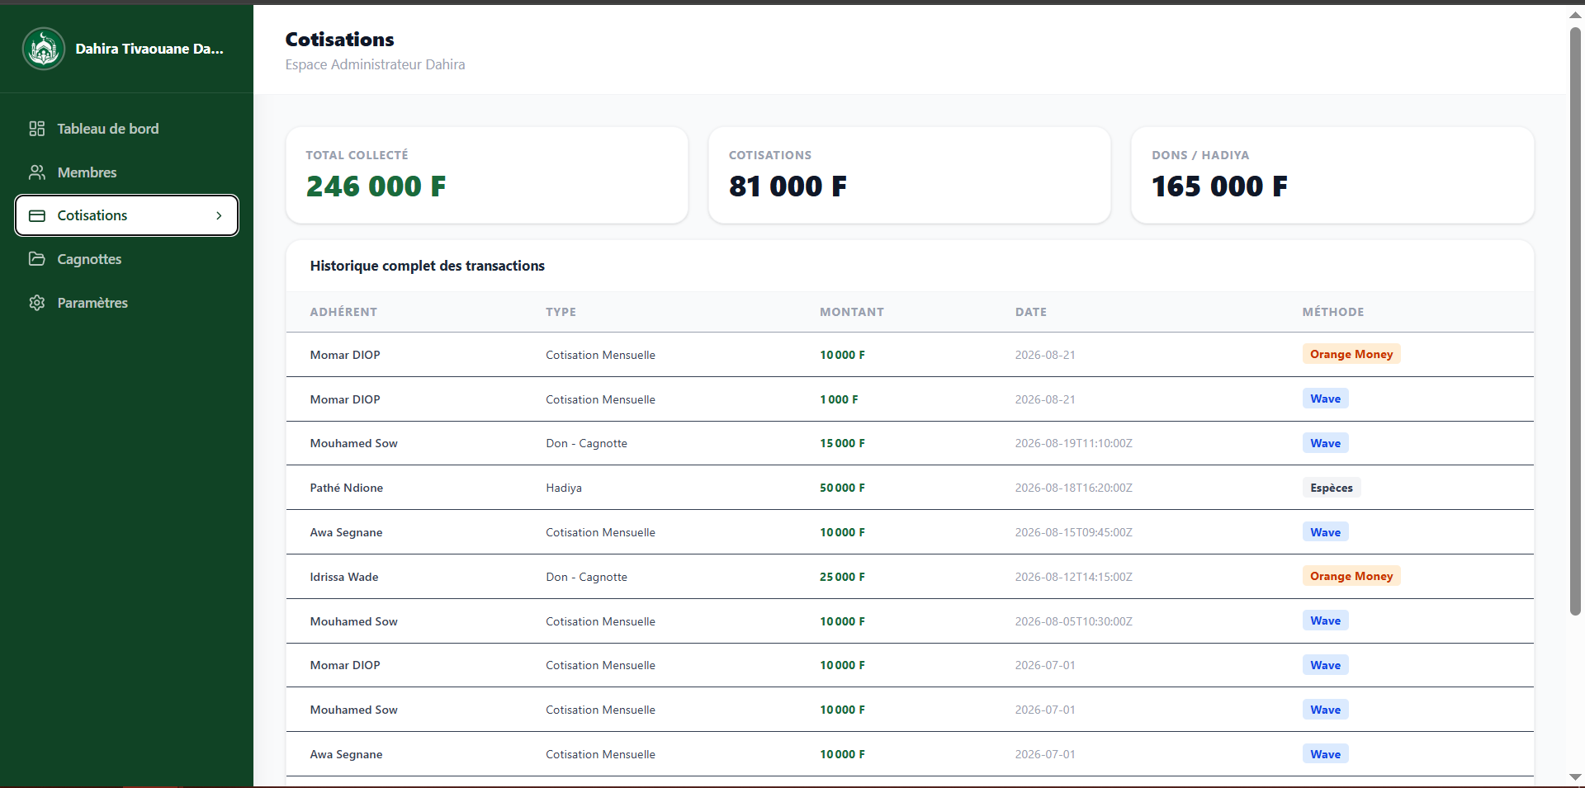Click the Membres people icon

point(37,172)
